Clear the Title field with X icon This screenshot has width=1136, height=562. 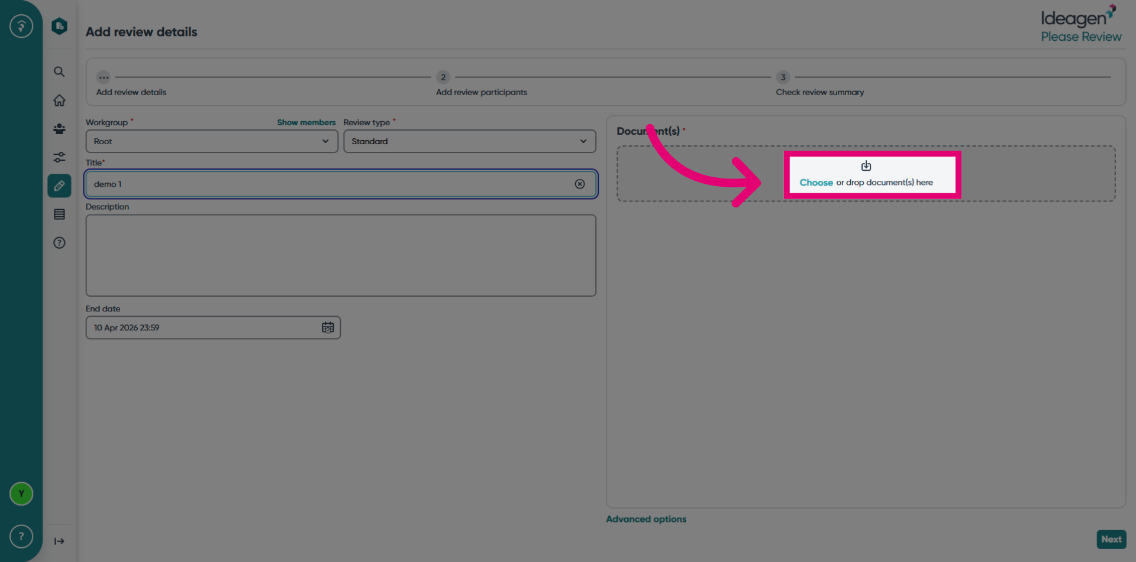point(580,184)
